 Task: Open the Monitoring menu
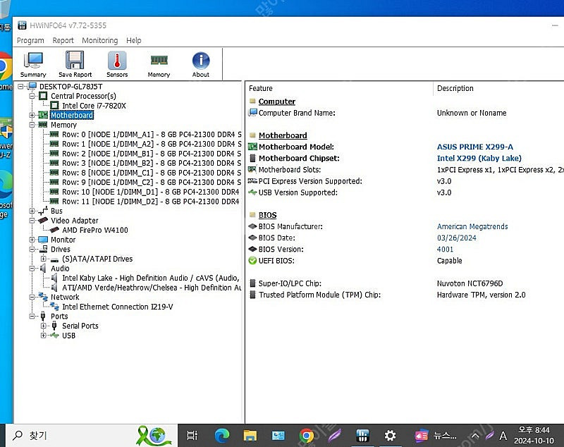pos(99,40)
